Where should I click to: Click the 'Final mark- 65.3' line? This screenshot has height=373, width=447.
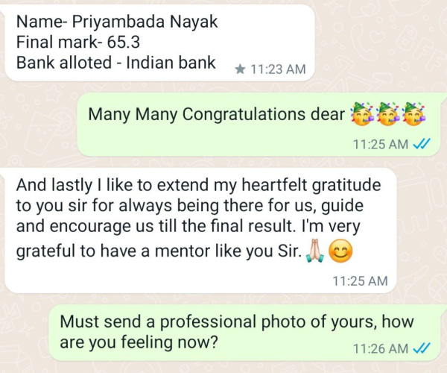(x=77, y=42)
